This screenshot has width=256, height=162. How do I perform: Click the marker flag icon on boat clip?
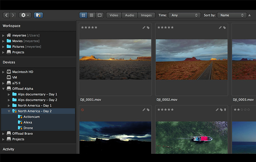(225, 110)
